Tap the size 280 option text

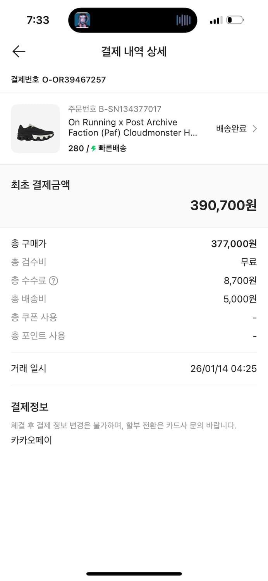click(x=76, y=148)
